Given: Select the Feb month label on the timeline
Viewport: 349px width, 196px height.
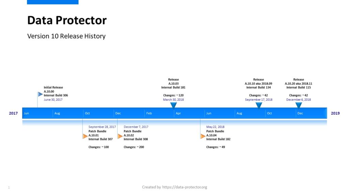Looking at the screenshot, I should pyautogui.click(x=149, y=113).
